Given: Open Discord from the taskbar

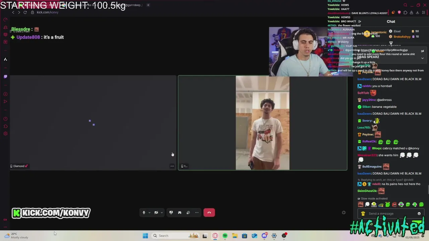Looking at the screenshot, I should [x=264, y=236].
